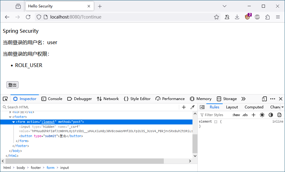This screenshot has height=172, width=285.
Task: Click the 登出 logout button
Action: pos(12,85)
